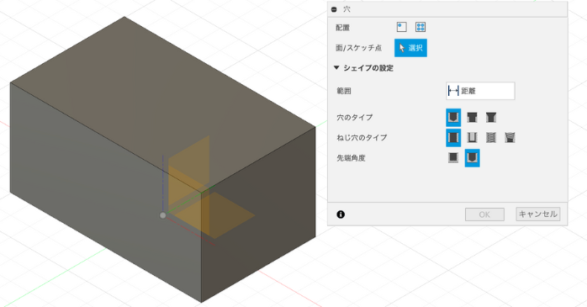Viewport: 587px width, 307px height.
Task: Click the 配置 label
Action: point(342,28)
